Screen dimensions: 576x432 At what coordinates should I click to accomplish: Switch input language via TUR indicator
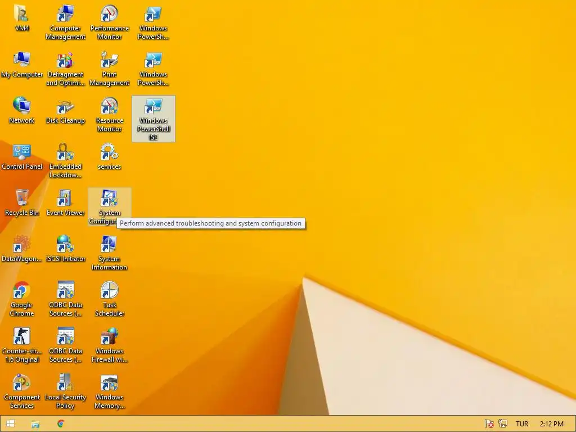pyautogui.click(x=521, y=424)
